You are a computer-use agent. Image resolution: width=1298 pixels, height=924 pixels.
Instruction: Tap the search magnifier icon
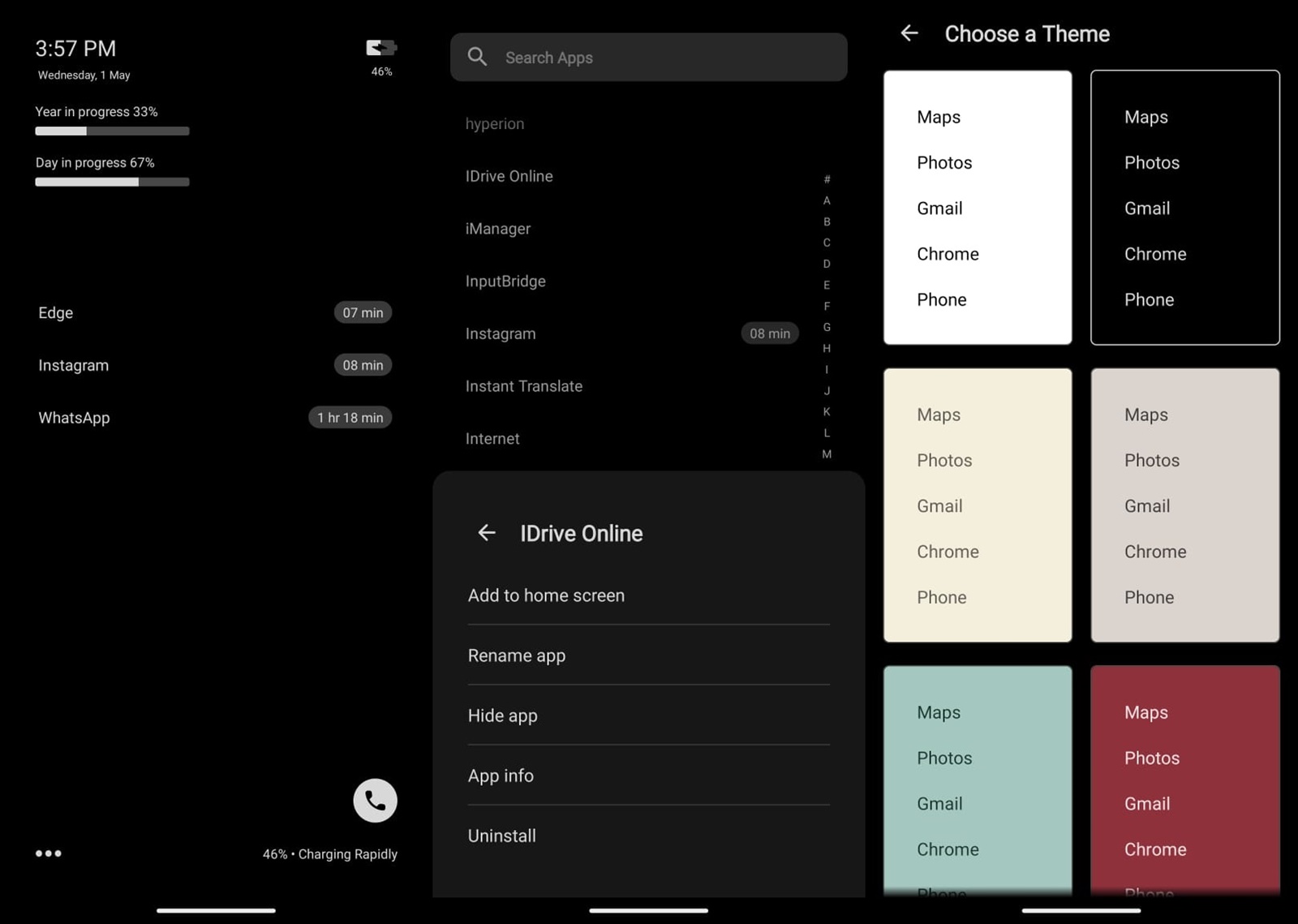[477, 57]
